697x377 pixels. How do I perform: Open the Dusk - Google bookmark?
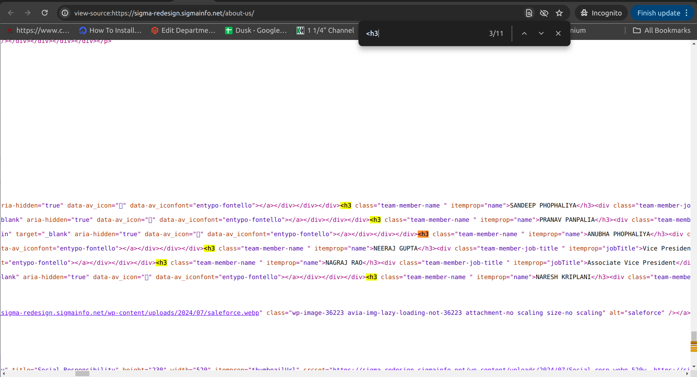(x=256, y=31)
